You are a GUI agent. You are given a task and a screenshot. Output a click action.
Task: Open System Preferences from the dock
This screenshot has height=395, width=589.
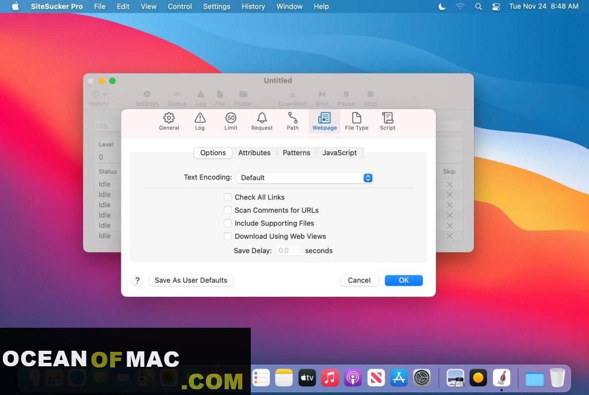pyautogui.click(x=422, y=378)
